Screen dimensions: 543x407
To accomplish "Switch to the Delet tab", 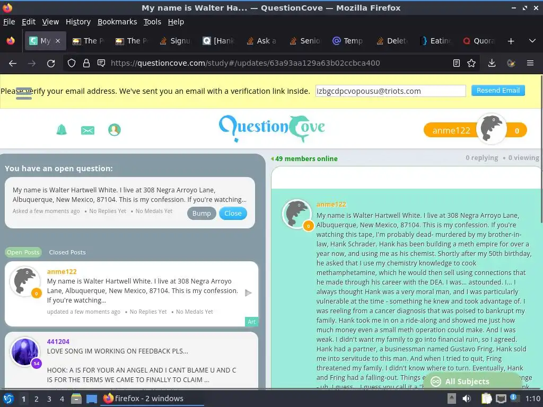I will click(x=392, y=41).
